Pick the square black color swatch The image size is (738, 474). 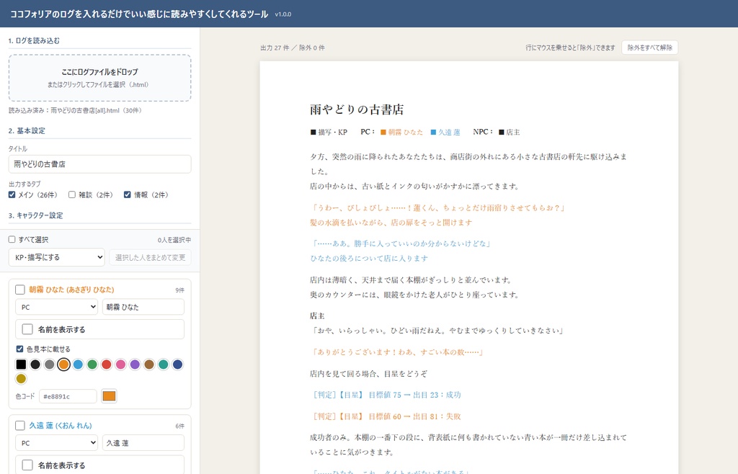pyautogui.click(x=21, y=365)
